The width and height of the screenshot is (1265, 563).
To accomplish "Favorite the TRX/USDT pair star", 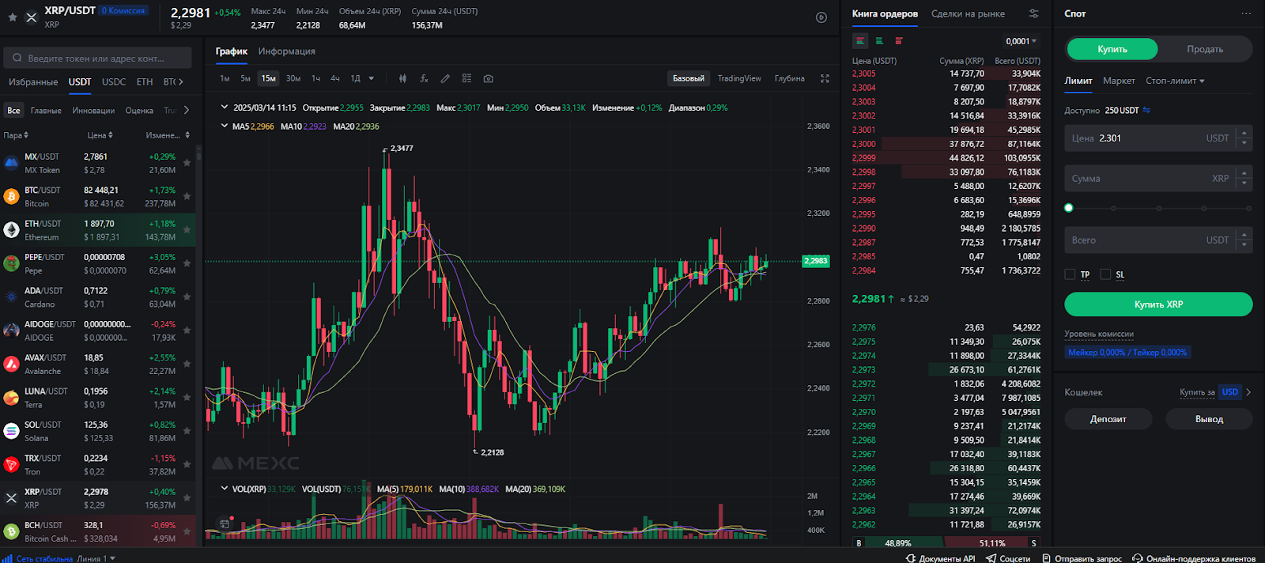I will pos(187,464).
